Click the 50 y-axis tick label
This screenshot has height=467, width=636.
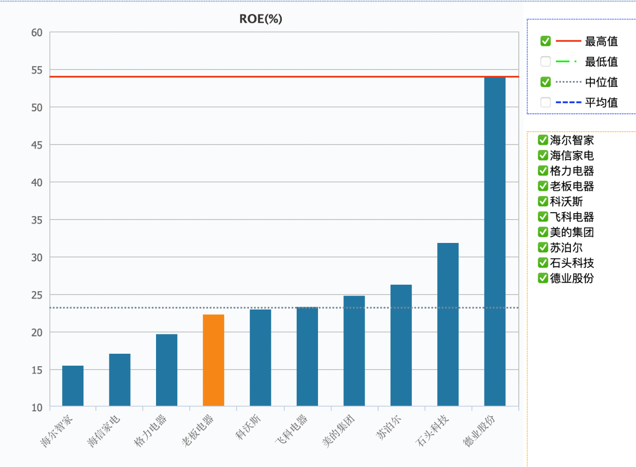coord(37,107)
